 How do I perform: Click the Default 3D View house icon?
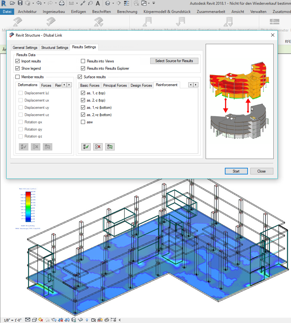click(x=108, y=3)
